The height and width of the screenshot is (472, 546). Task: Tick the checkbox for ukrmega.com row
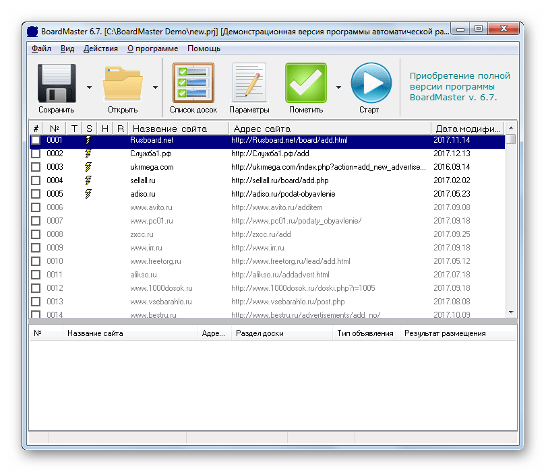coord(36,167)
